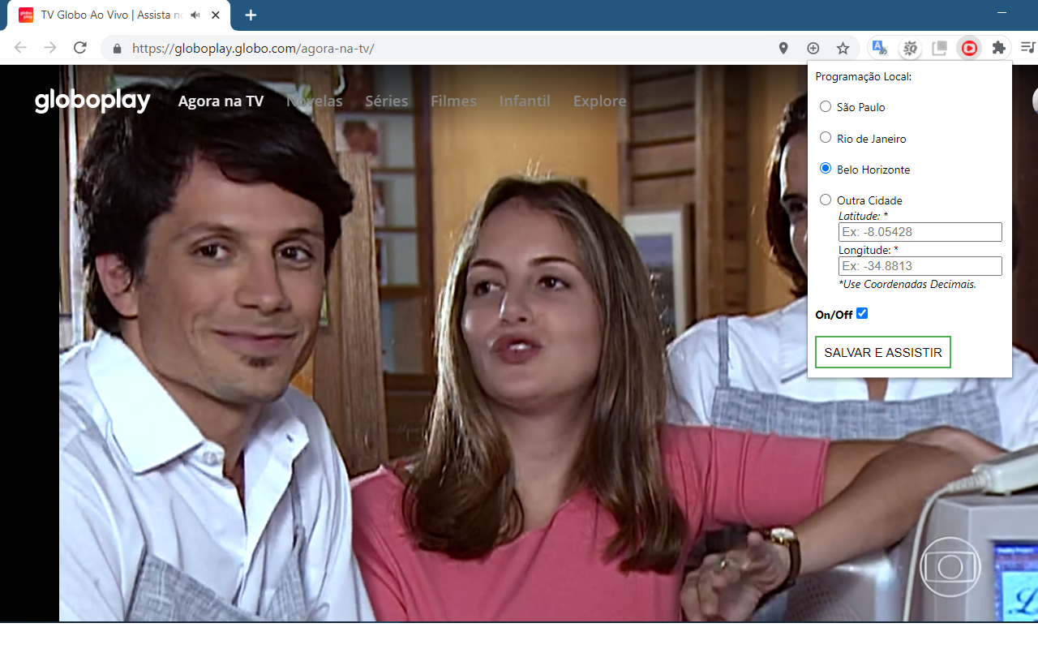This screenshot has height=649, width=1038.
Task: Open the Google Translate extension
Action: click(x=879, y=48)
